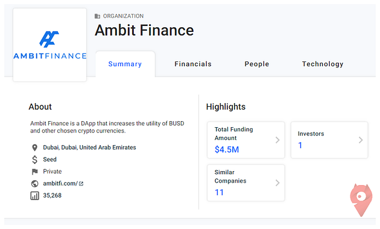Click the $4.5M funding amount

click(227, 149)
